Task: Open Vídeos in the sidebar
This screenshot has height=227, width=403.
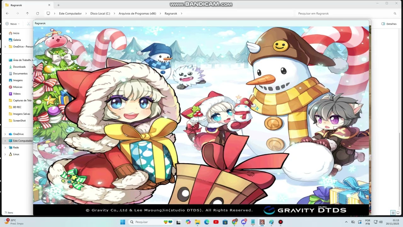Action: pos(15,94)
